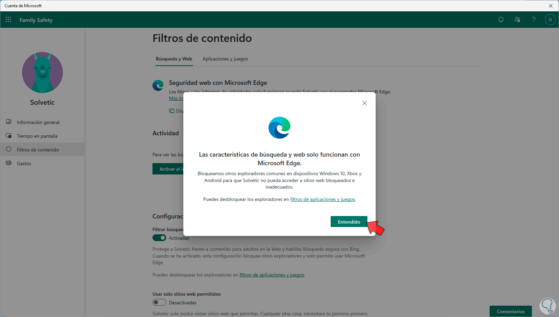Open the SI account profile avatar
559x317 pixels.
pyautogui.click(x=550, y=20)
